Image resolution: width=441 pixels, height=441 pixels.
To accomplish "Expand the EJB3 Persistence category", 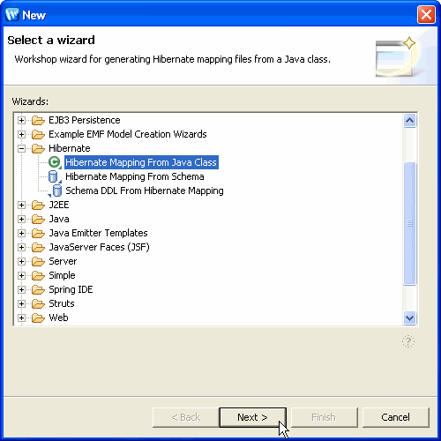I will (21, 120).
